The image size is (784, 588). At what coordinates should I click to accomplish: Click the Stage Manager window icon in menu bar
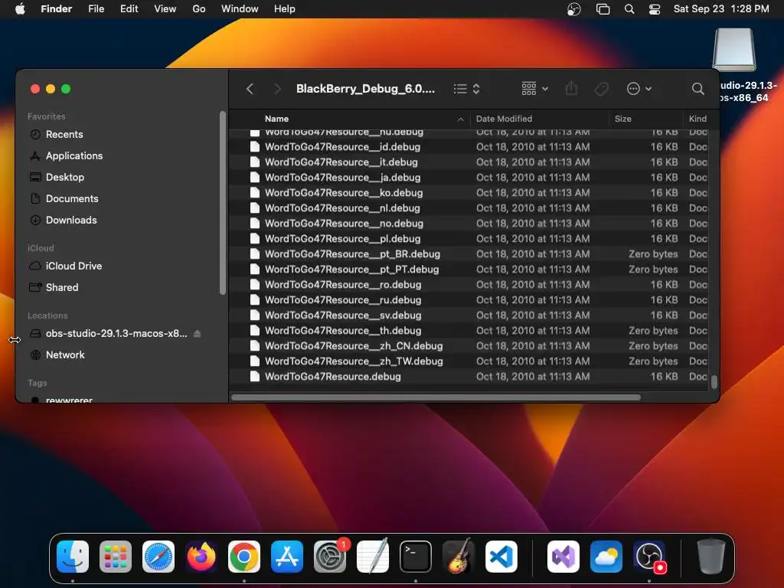point(603,9)
